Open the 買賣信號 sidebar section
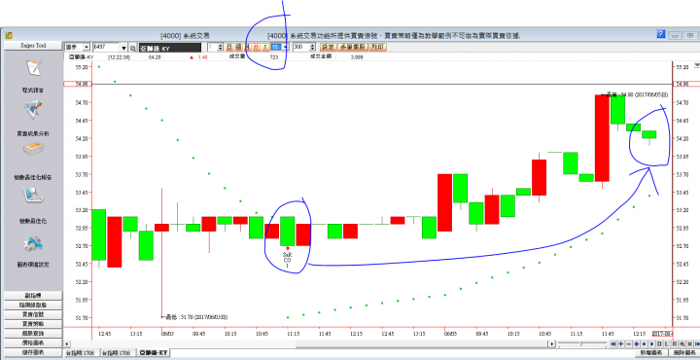700x360 pixels. pos(33,314)
